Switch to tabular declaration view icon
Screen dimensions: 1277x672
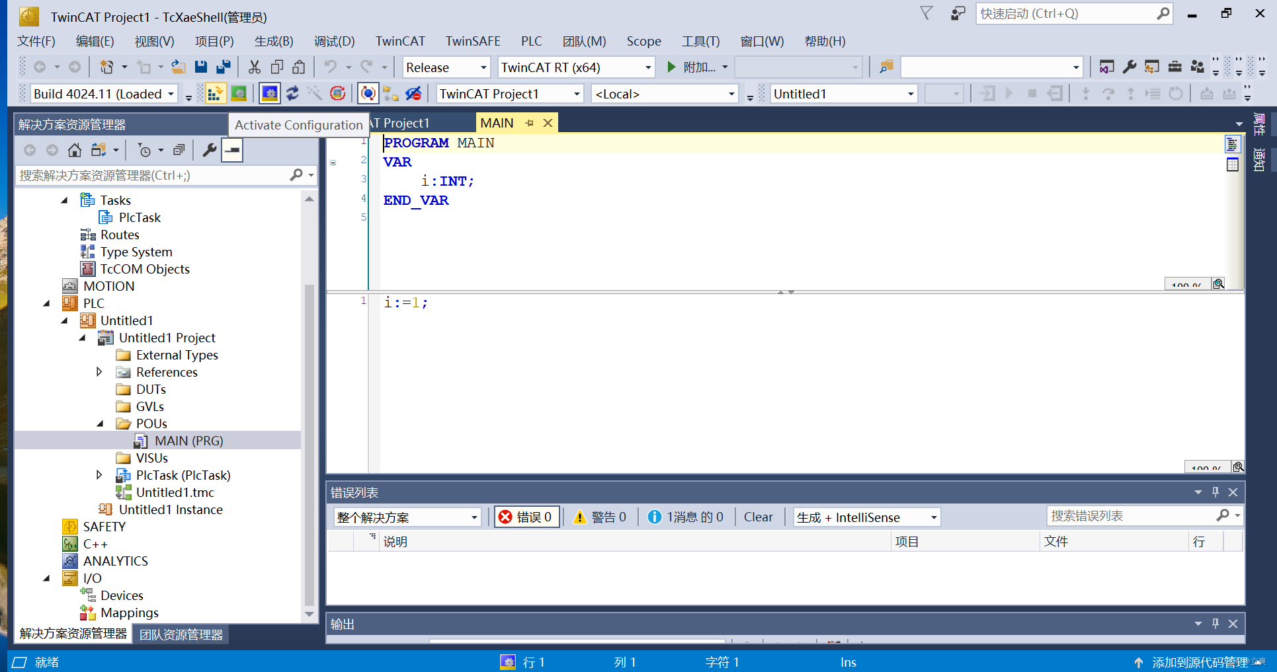[1233, 165]
